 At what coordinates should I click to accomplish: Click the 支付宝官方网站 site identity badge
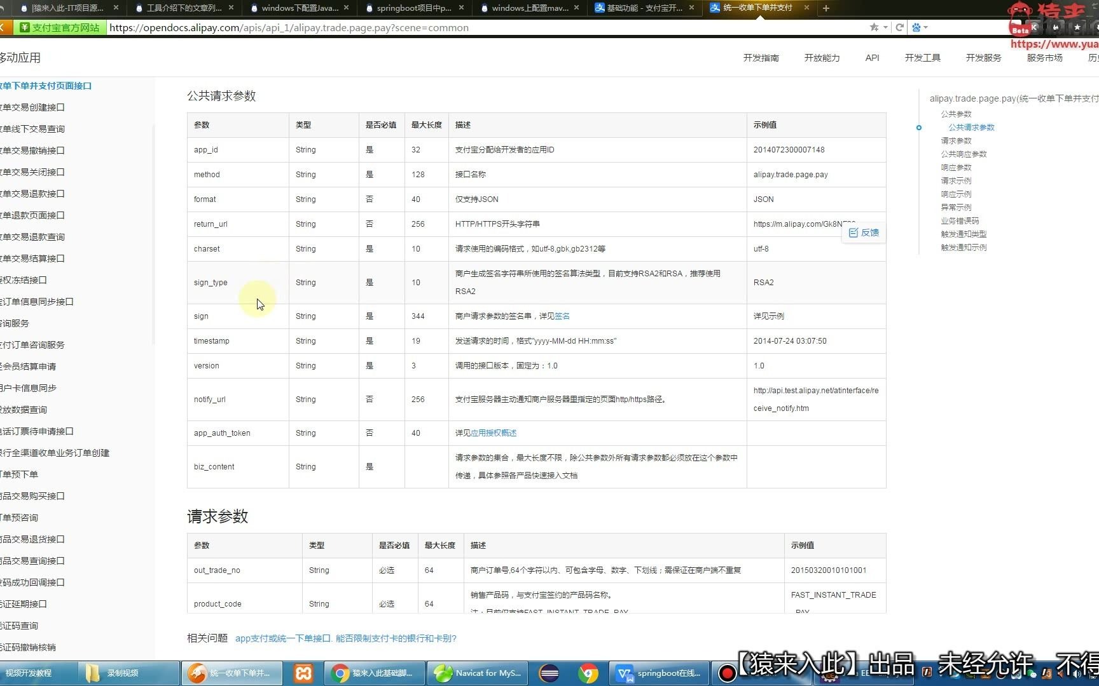point(59,27)
